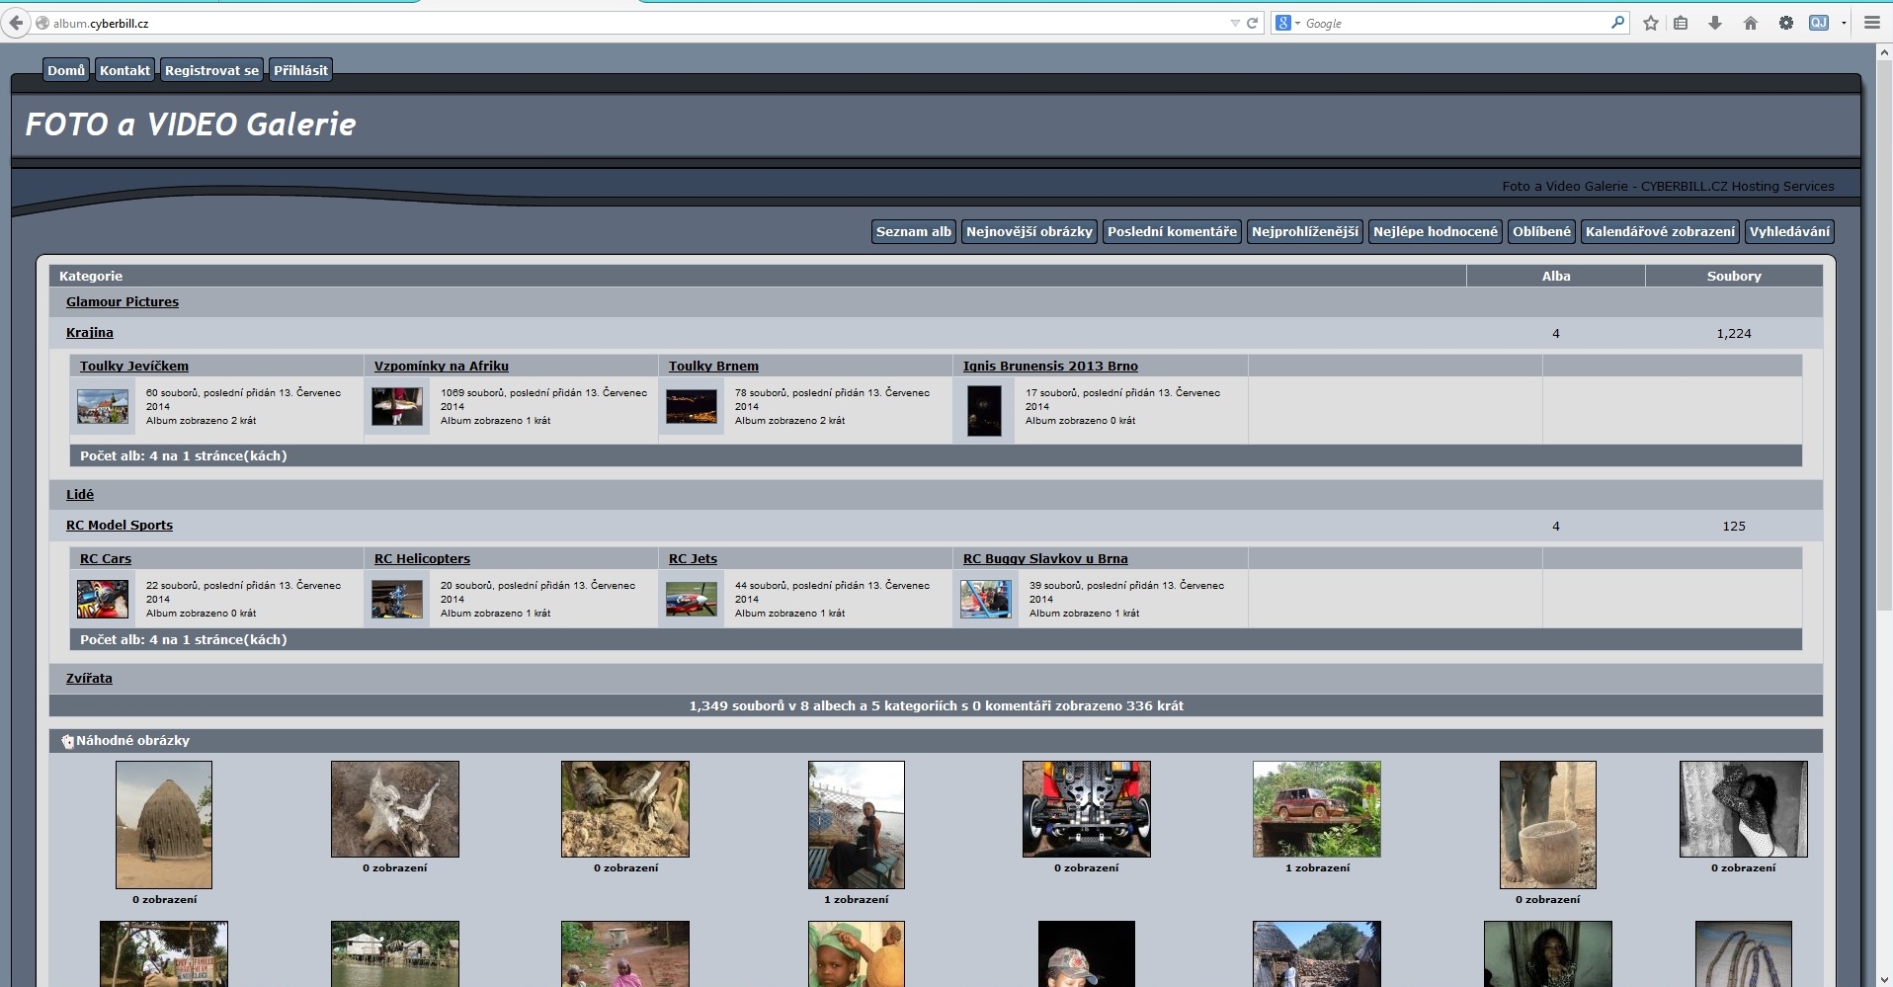This screenshot has width=1893, height=987.
Task: Click RC Helicopters album thumbnail
Action: [397, 599]
